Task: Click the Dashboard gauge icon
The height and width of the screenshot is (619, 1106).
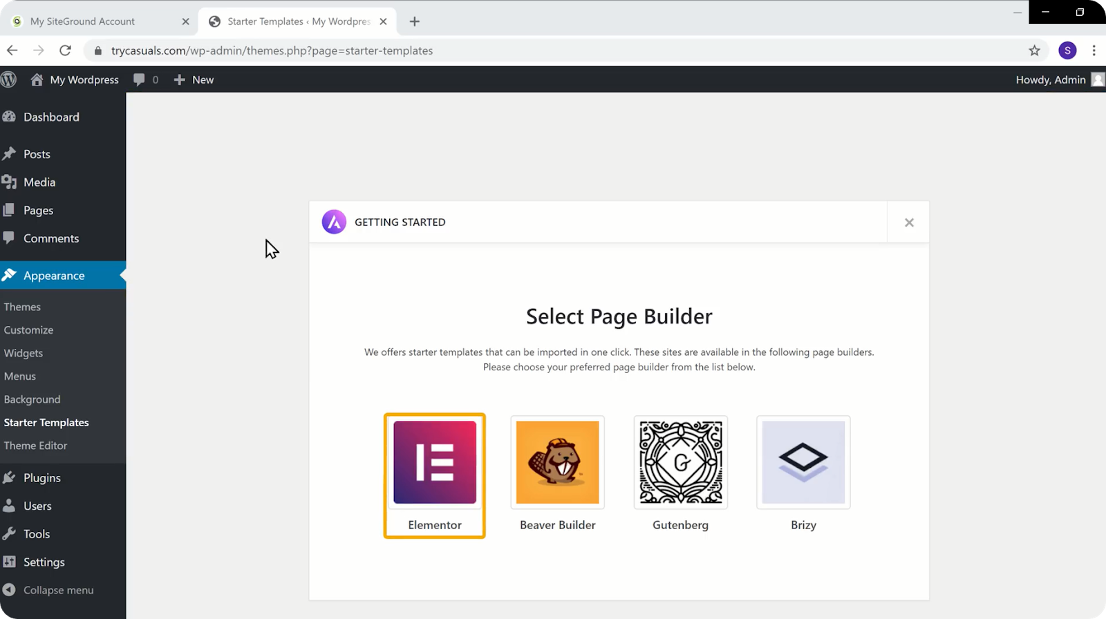Action: pos(9,117)
